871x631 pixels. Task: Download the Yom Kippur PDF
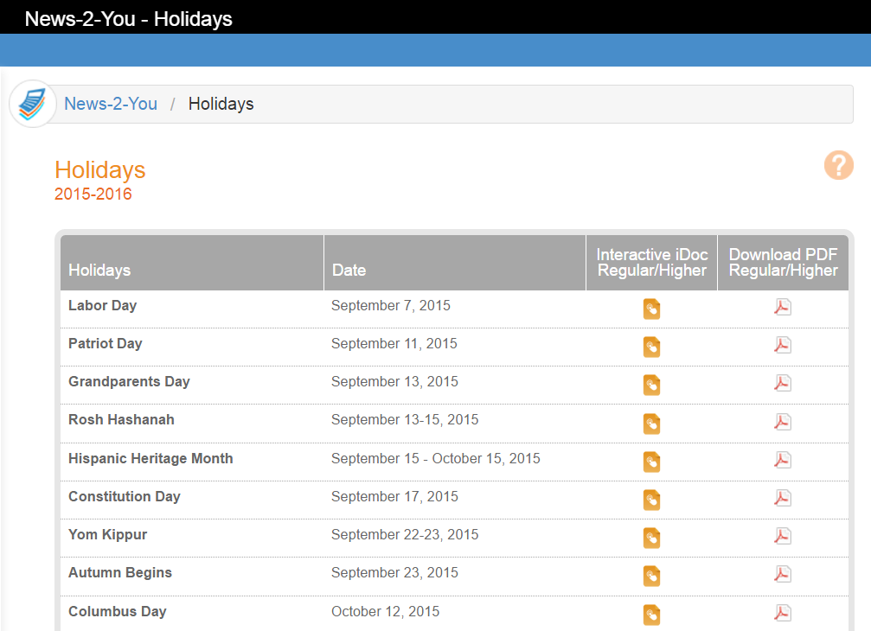[783, 536]
